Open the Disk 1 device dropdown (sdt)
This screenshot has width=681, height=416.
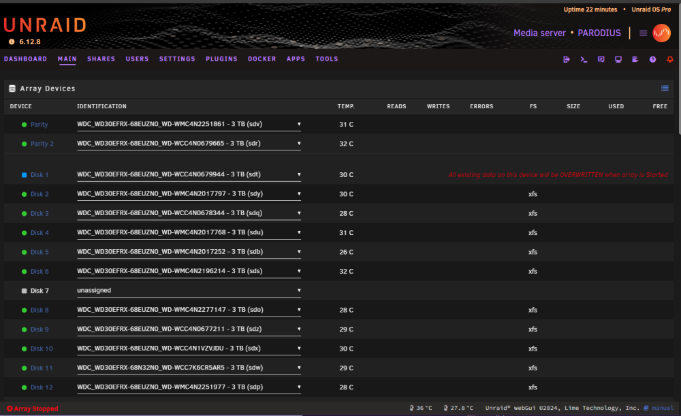pyautogui.click(x=189, y=174)
